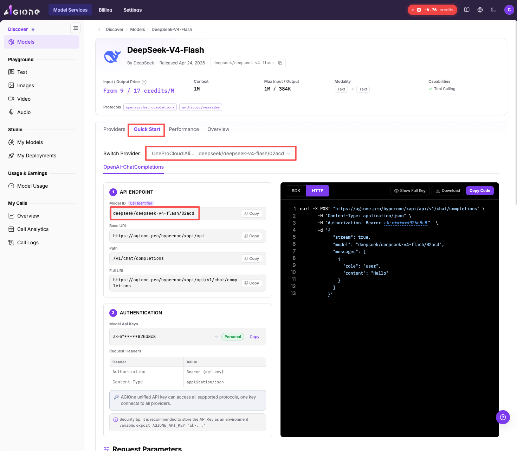Screen dimensions: 517x451
Task: Click the negative credits balance badge
Action: tap(433, 10)
